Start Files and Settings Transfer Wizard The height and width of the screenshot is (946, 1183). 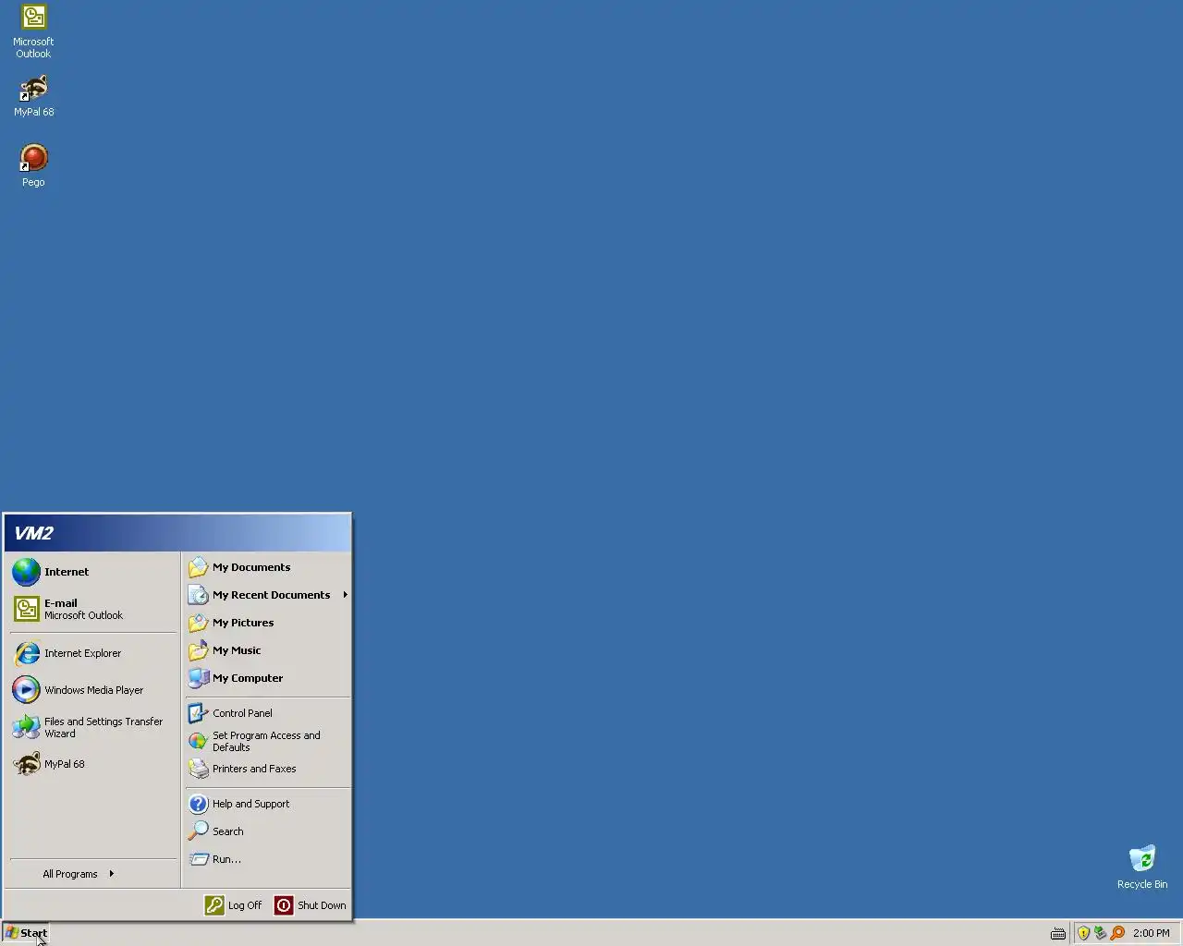92,727
